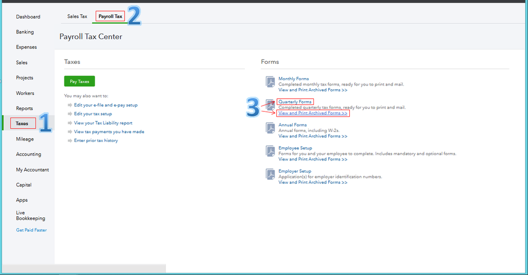Switch to the Payroll Tax tab
Screen dimensions: 528x275
[x=110, y=16]
